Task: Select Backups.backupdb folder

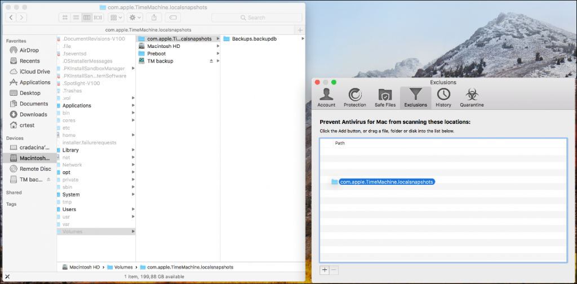Action: (254, 38)
